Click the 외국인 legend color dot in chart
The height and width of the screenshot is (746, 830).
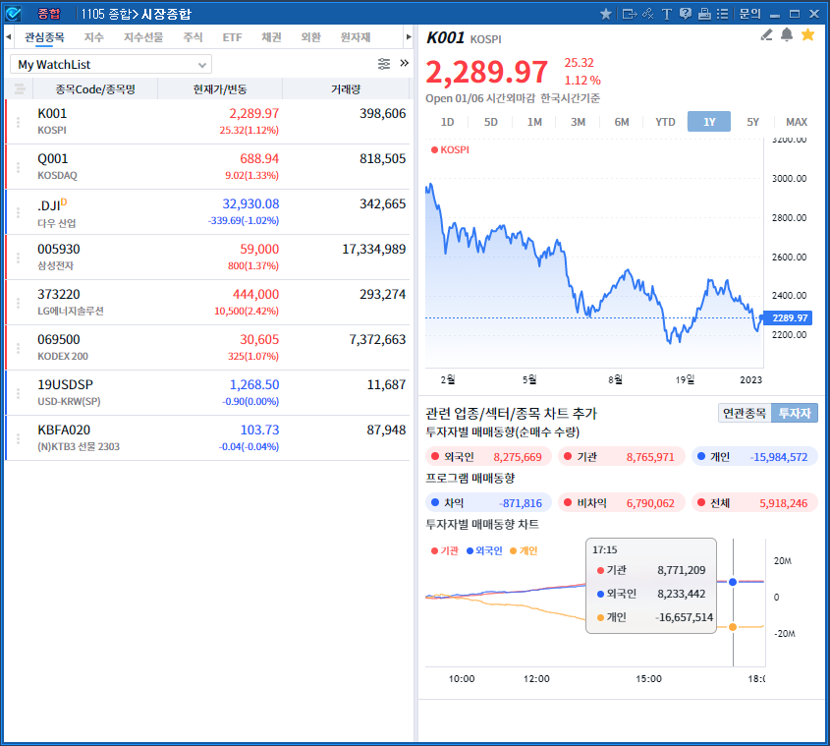click(470, 551)
